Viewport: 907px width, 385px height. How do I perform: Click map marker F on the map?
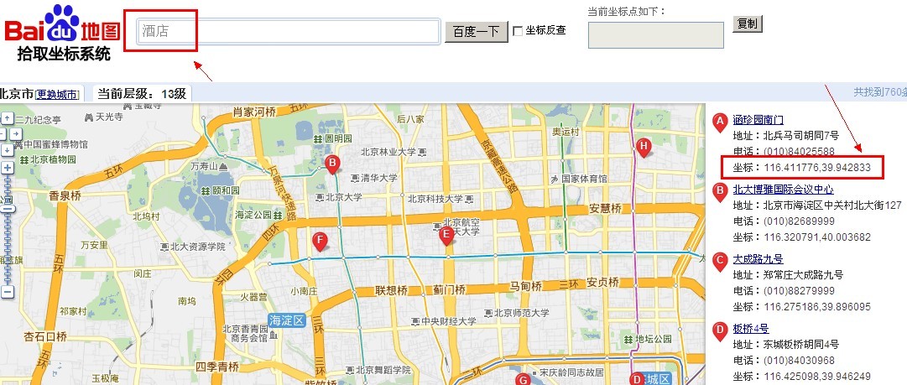pos(319,242)
